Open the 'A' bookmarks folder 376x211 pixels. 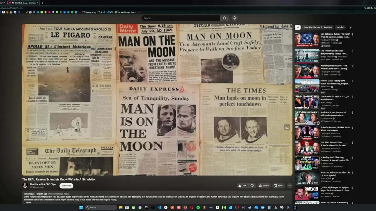[x=100, y=12]
